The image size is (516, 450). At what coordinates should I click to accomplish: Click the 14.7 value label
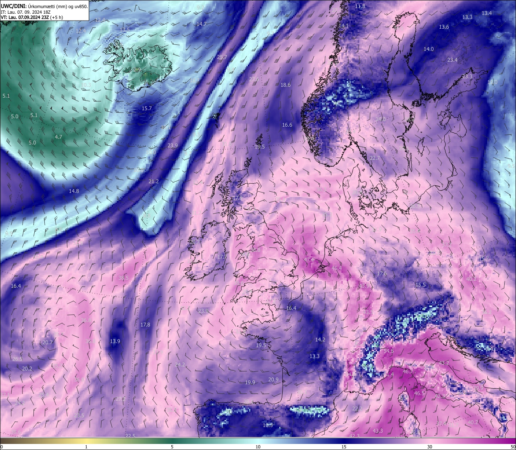tap(202, 24)
